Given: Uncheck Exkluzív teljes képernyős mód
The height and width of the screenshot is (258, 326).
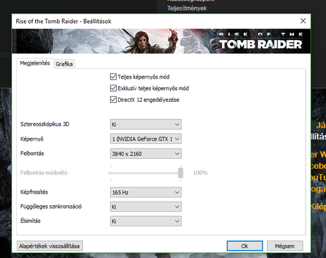Looking at the screenshot, I should pos(113,88).
